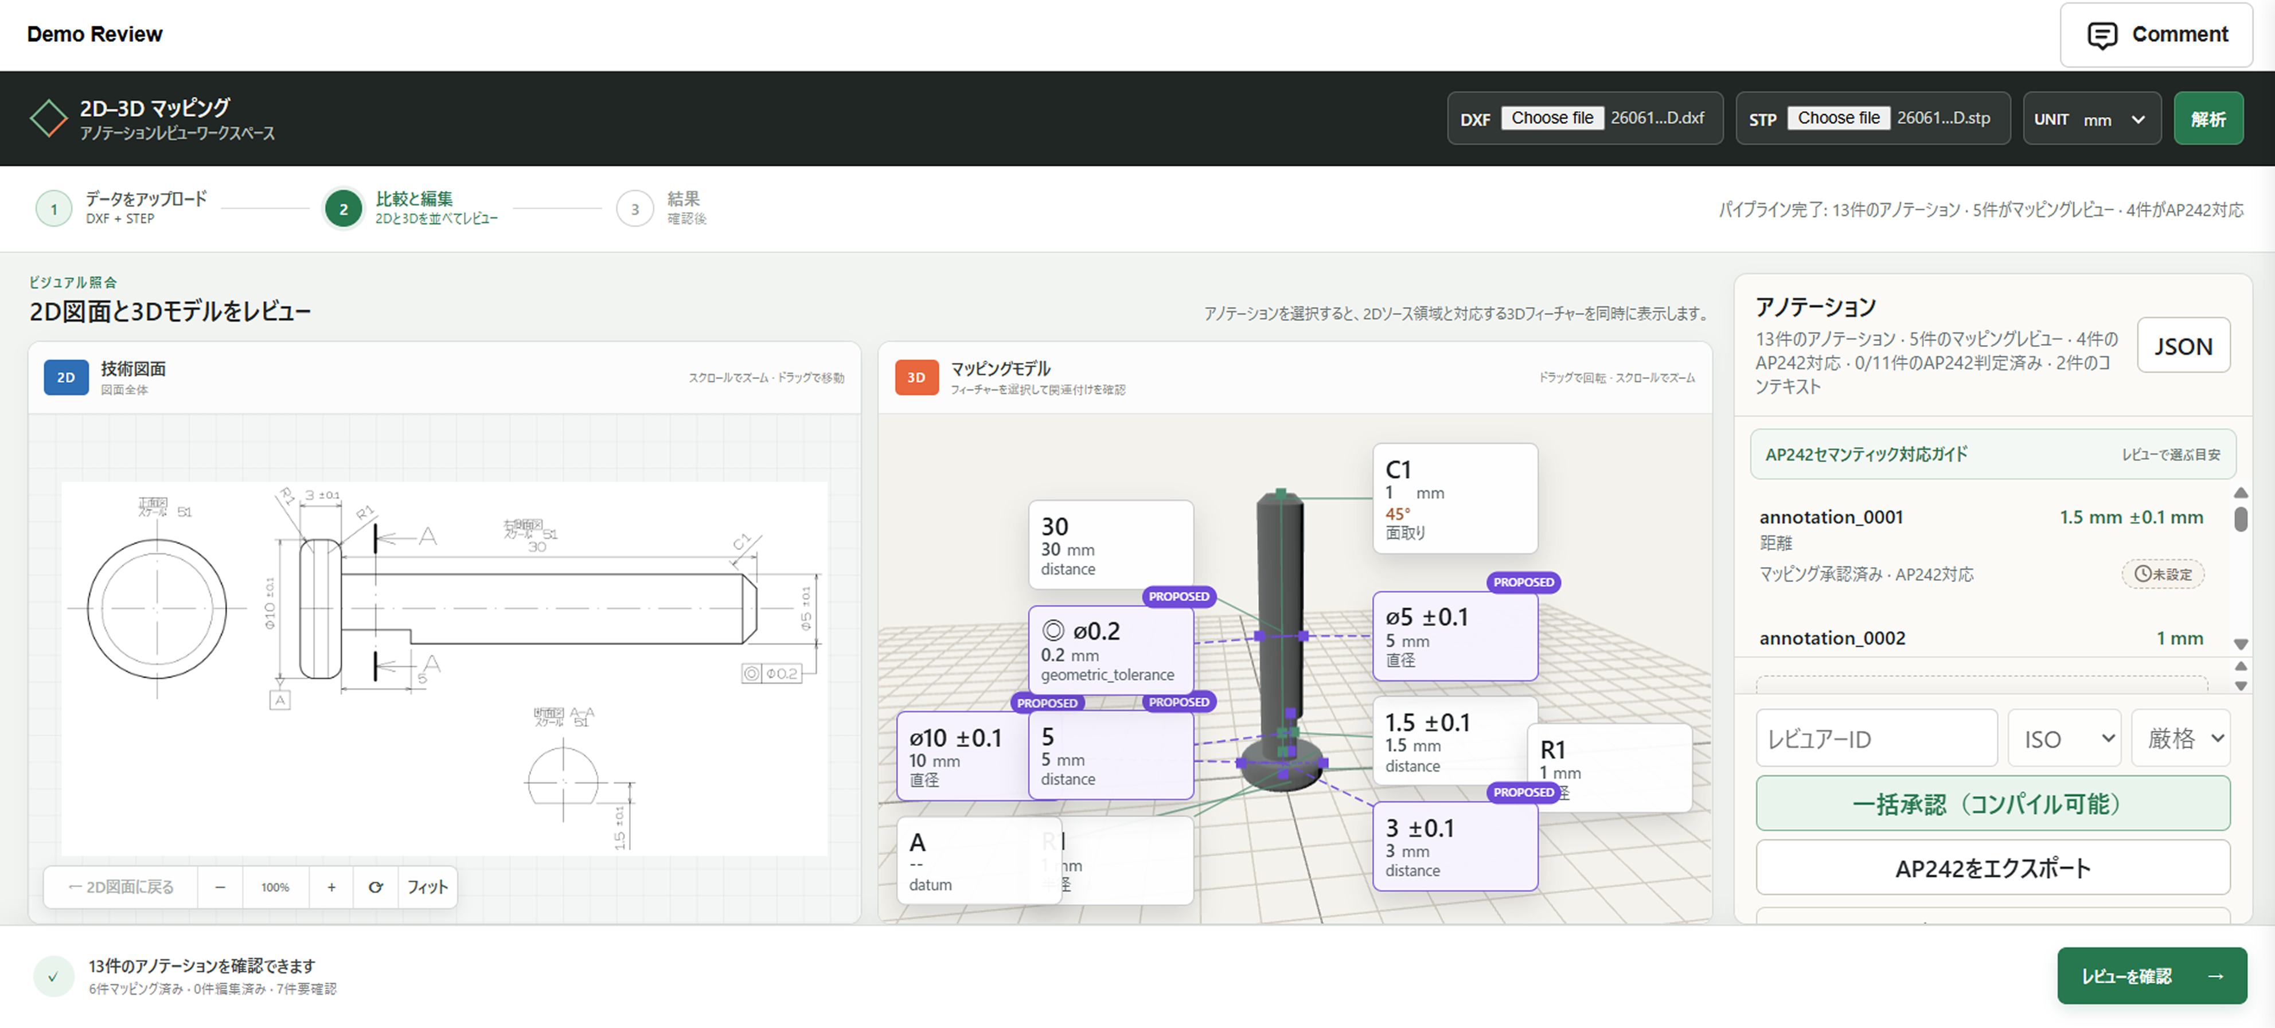Click the orange 3D badge icon
The width and height of the screenshot is (2275, 1028).
tap(917, 377)
